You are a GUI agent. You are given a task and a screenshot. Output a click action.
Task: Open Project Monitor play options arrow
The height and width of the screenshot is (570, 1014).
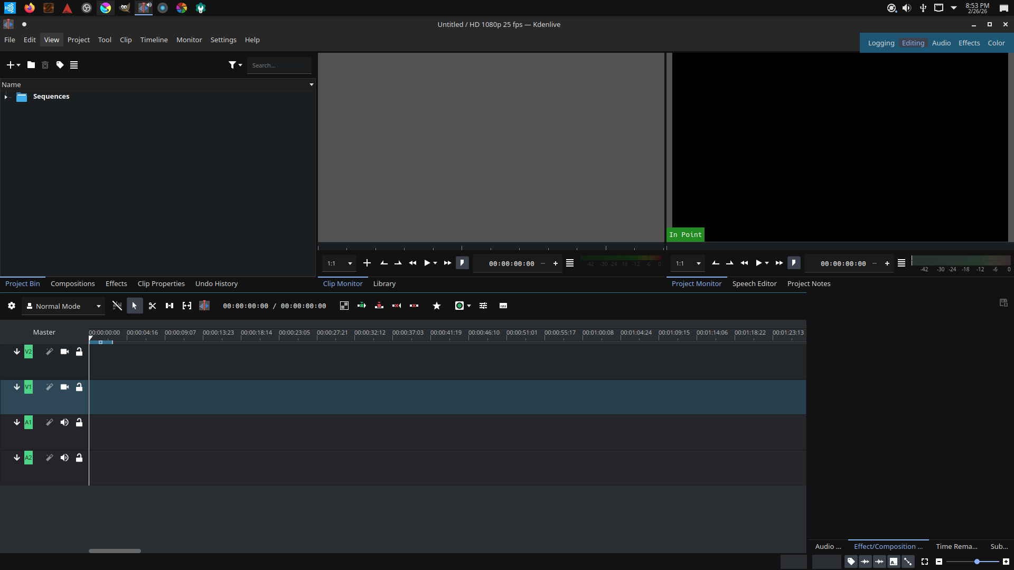point(767,263)
